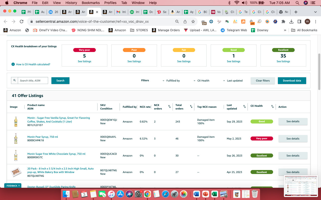The image size is (321, 200).
Task: Open the 20 Pack Bakery Box product link
Action: point(60,170)
